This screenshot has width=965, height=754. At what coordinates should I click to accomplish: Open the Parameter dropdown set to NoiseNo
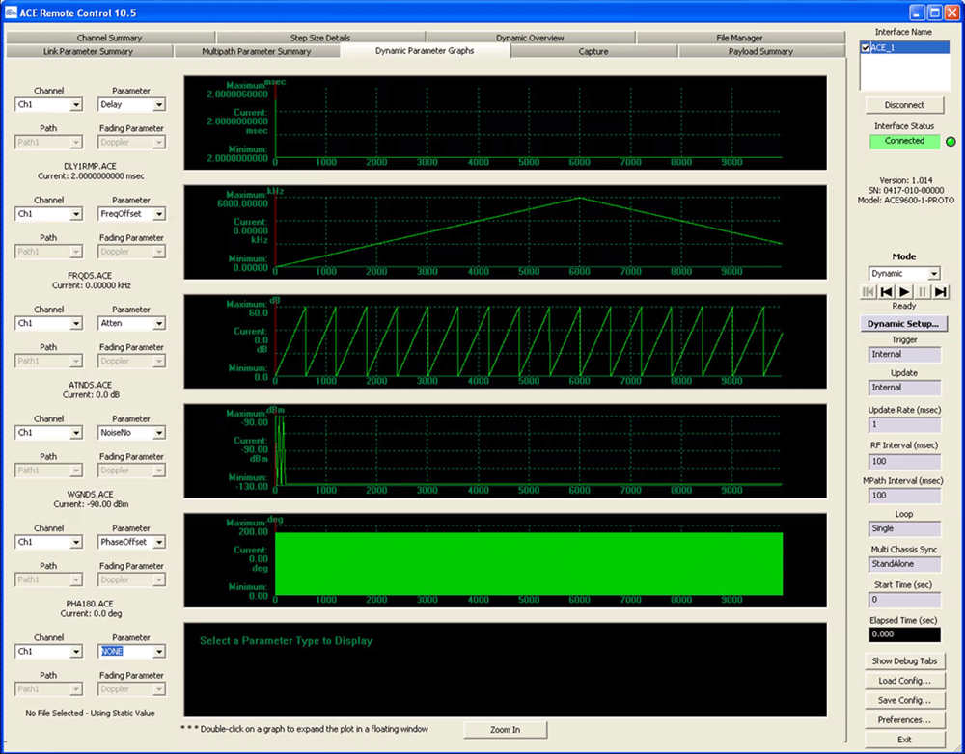[159, 433]
